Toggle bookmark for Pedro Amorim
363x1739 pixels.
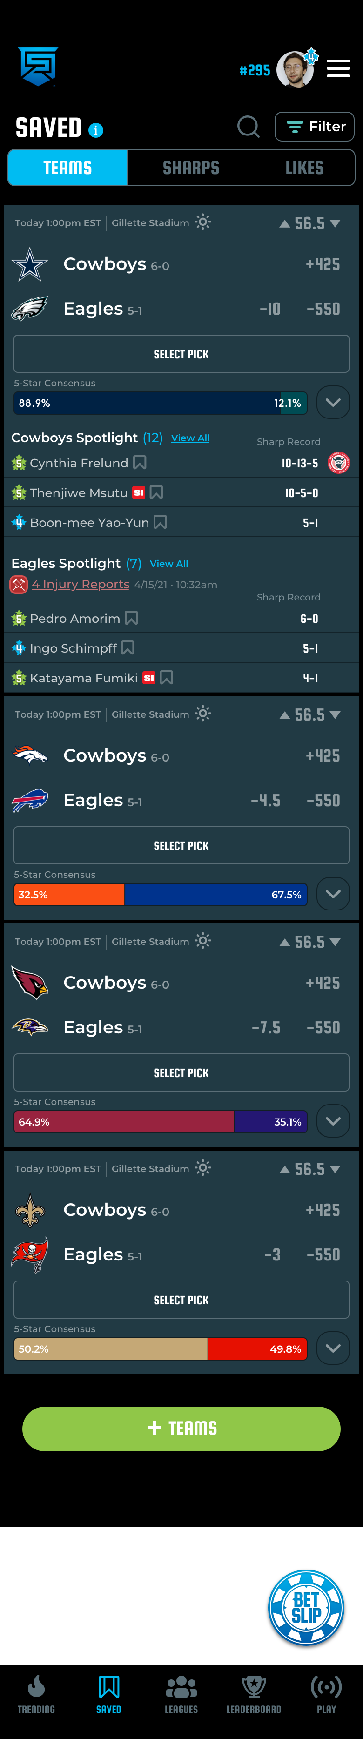click(132, 618)
